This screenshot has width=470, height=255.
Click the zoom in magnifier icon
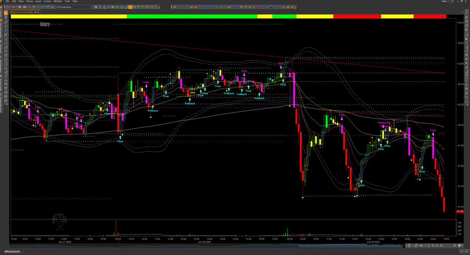[x=441, y=246]
